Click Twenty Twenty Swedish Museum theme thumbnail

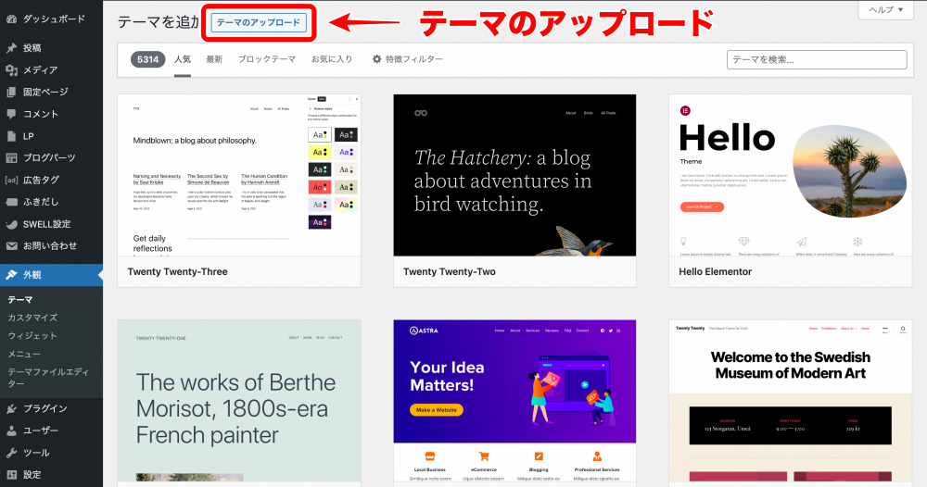point(791,402)
